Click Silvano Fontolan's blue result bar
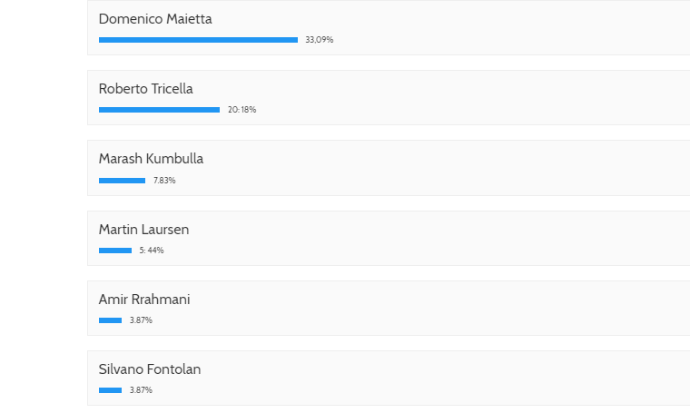The image size is (690, 413). point(111,390)
